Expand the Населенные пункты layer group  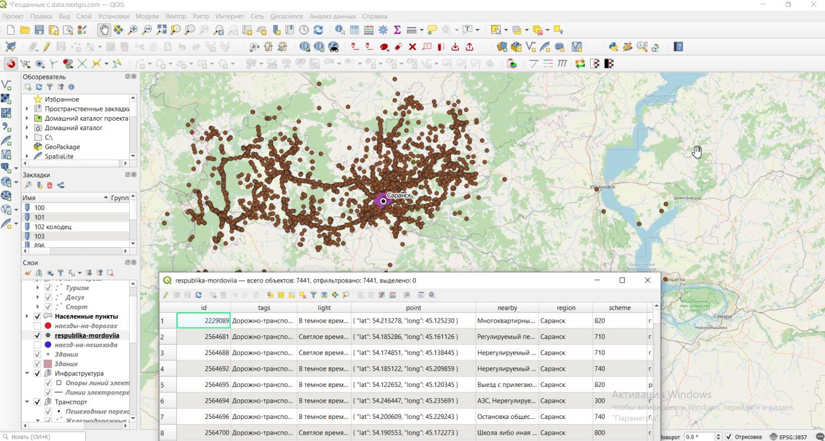(27, 316)
